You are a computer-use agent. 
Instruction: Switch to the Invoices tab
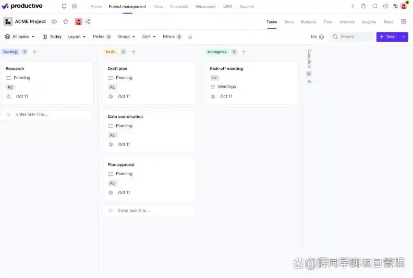point(347,22)
